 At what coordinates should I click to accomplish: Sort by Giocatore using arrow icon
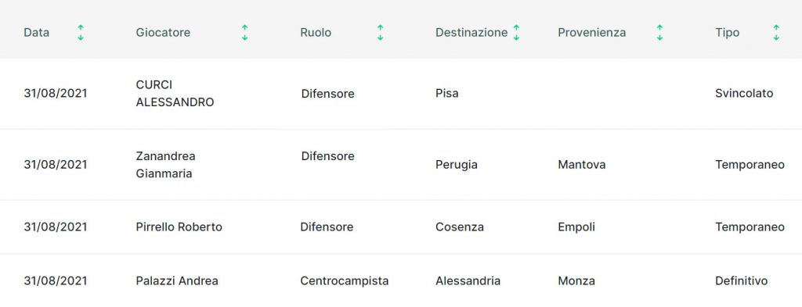[245, 33]
